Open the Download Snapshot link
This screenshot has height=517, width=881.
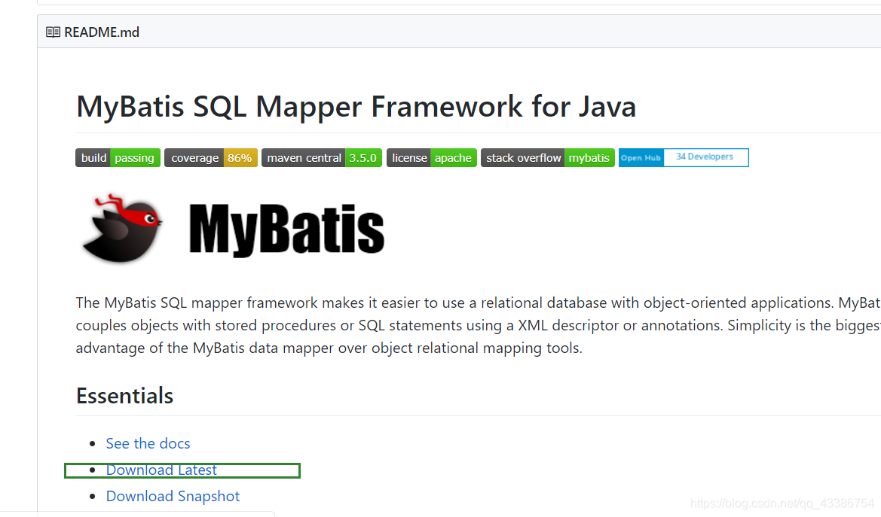point(173,496)
